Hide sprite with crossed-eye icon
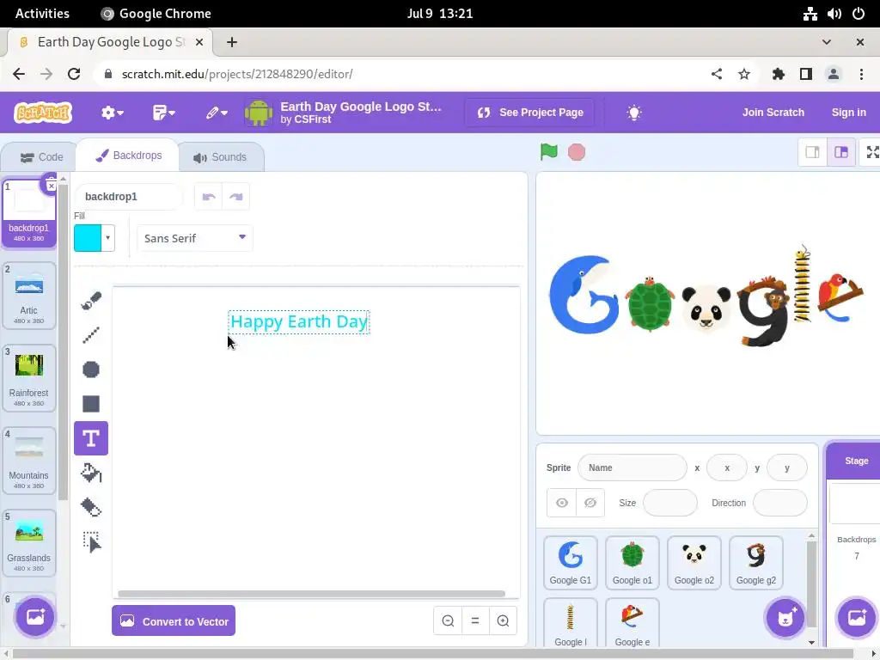 590,503
